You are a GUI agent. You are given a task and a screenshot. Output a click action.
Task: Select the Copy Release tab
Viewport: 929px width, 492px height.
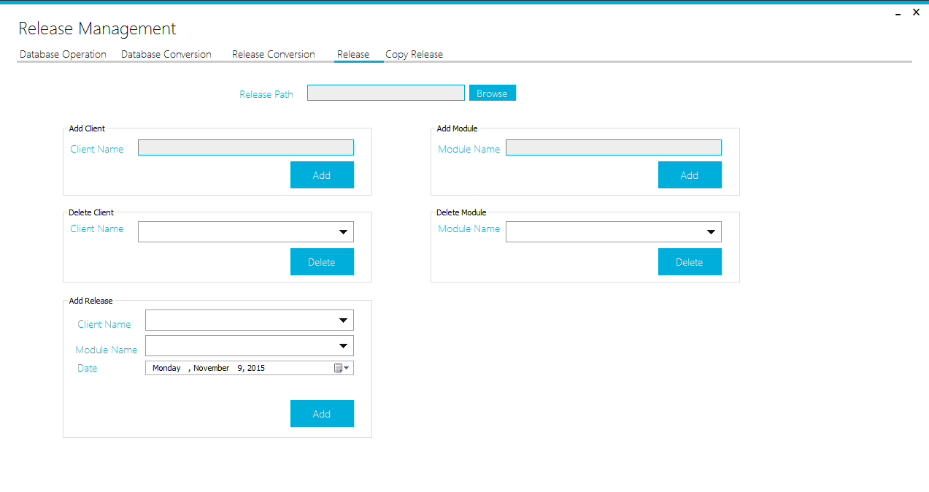414,55
